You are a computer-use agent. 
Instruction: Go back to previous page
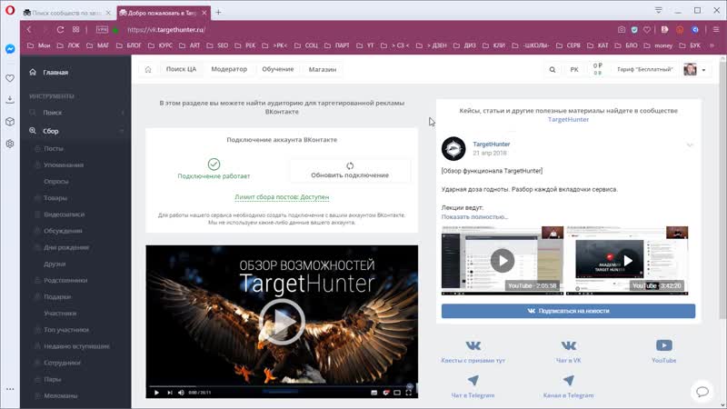click(29, 30)
